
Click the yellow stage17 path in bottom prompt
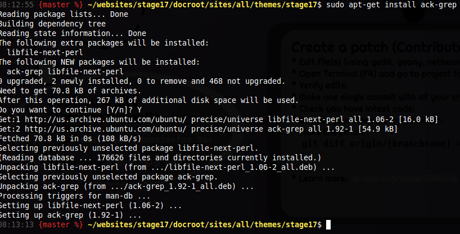[x=204, y=224]
